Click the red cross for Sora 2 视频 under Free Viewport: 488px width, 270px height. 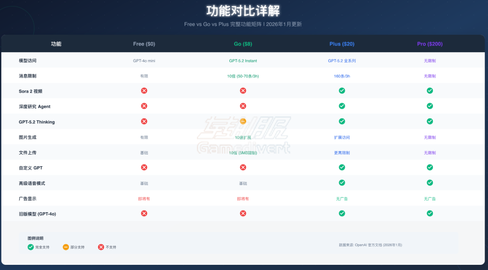(x=144, y=91)
